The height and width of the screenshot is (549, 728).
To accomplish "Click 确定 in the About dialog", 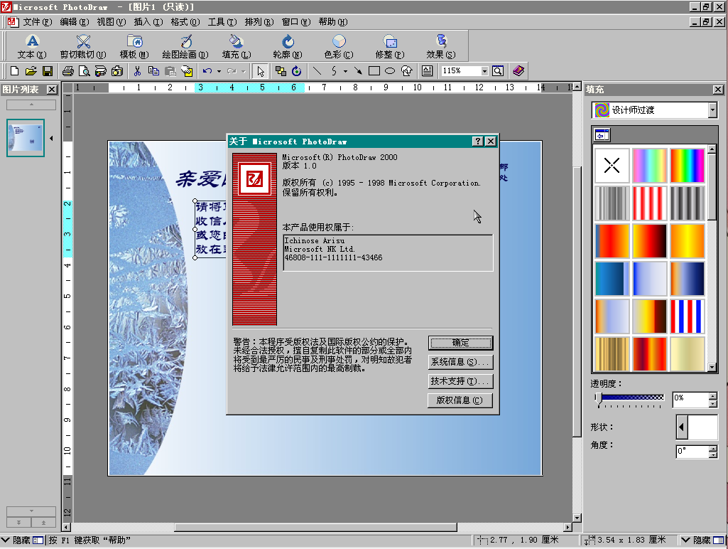I will coord(460,342).
